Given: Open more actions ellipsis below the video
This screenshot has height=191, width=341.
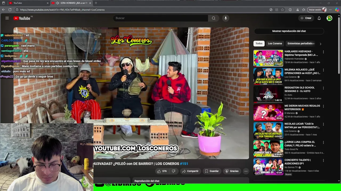Looking at the screenshot, I should point(246,171).
